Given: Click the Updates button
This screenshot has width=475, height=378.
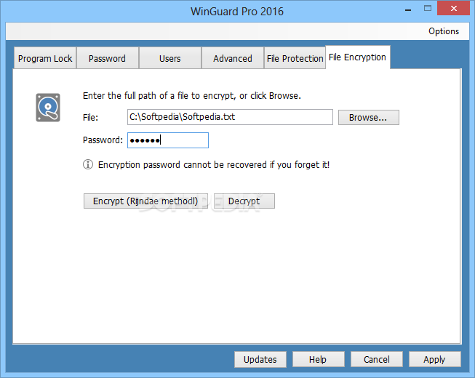Looking at the screenshot, I should pos(260,359).
